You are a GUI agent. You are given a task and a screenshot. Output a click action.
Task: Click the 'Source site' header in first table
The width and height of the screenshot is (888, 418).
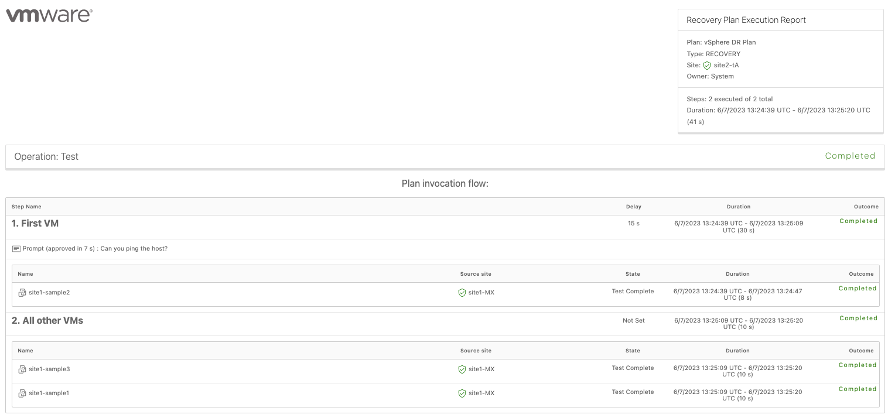[476, 274]
